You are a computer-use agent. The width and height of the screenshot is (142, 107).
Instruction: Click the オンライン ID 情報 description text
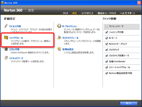[x=82, y=31]
